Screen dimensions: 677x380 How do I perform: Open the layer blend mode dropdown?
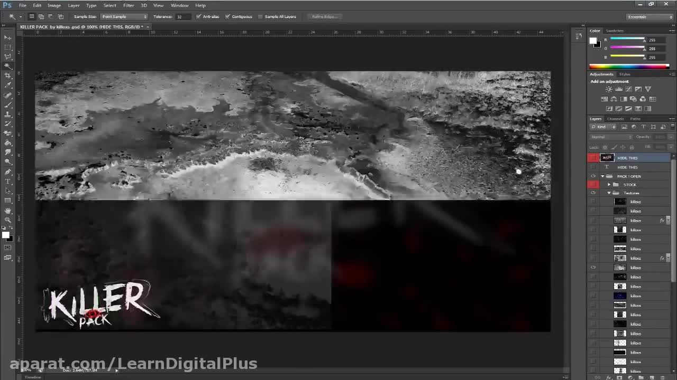pyautogui.click(x=611, y=137)
